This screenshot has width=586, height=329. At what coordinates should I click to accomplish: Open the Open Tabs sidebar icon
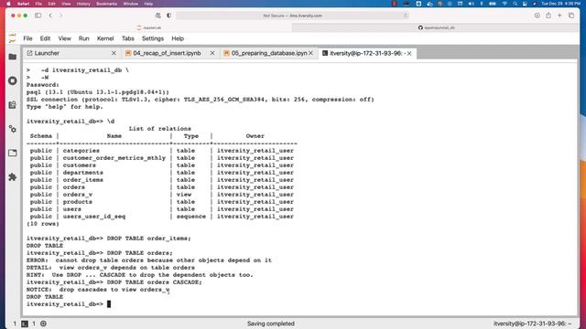[x=12, y=153]
